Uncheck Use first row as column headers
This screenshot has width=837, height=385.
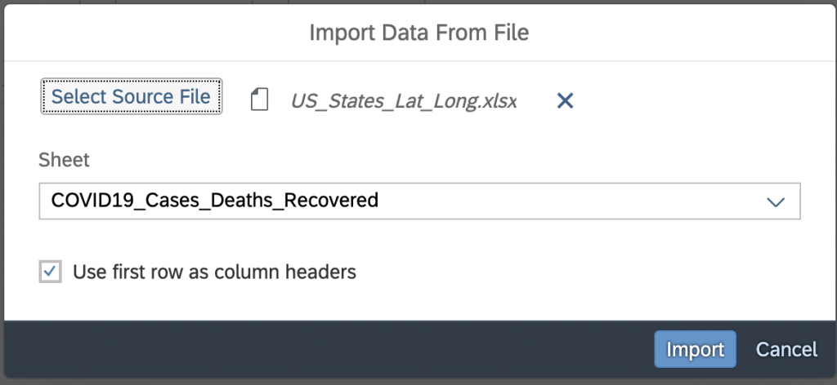[x=50, y=272]
